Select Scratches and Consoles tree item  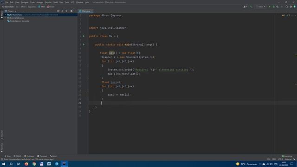(18, 21)
